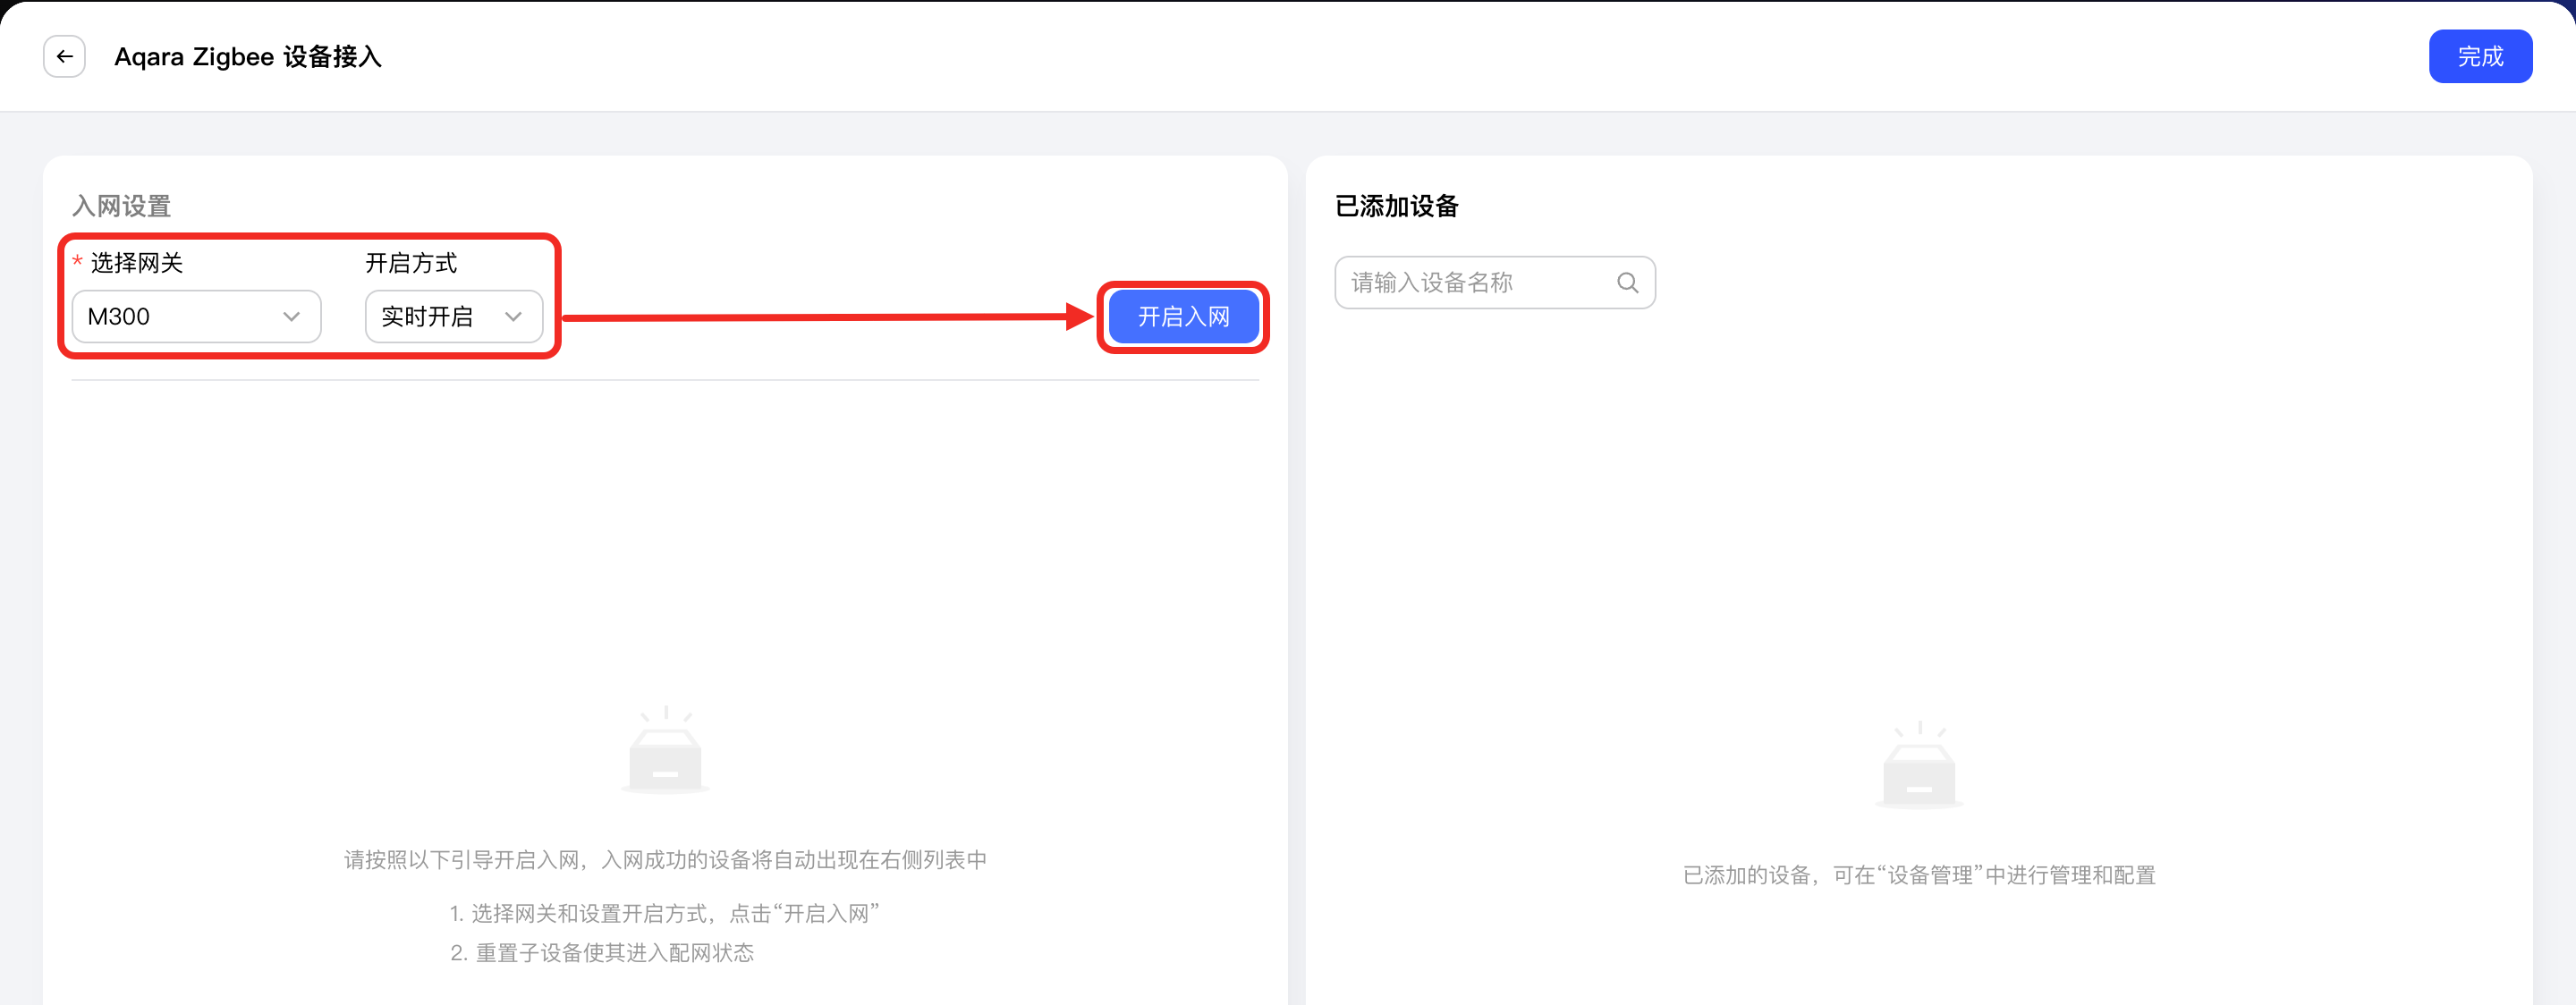Click the 开启入网 button
Image resolution: width=2576 pixels, height=1005 pixels.
point(1183,317)
